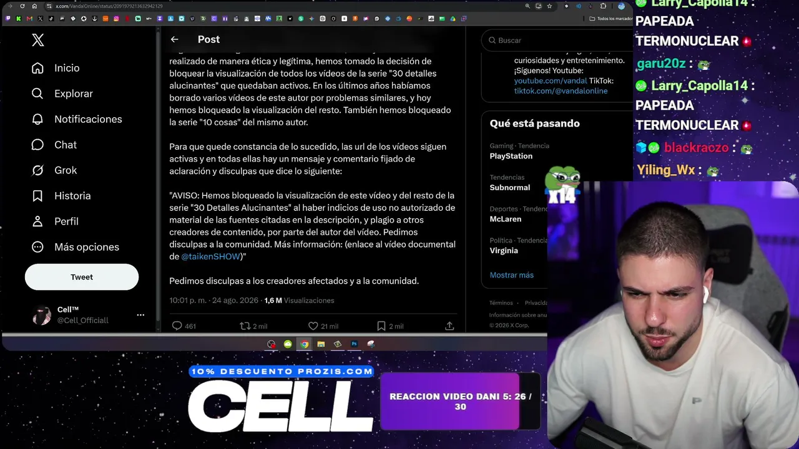Click the Tweet button
This screenshot has height=449, width=799.
coord(82,277)
